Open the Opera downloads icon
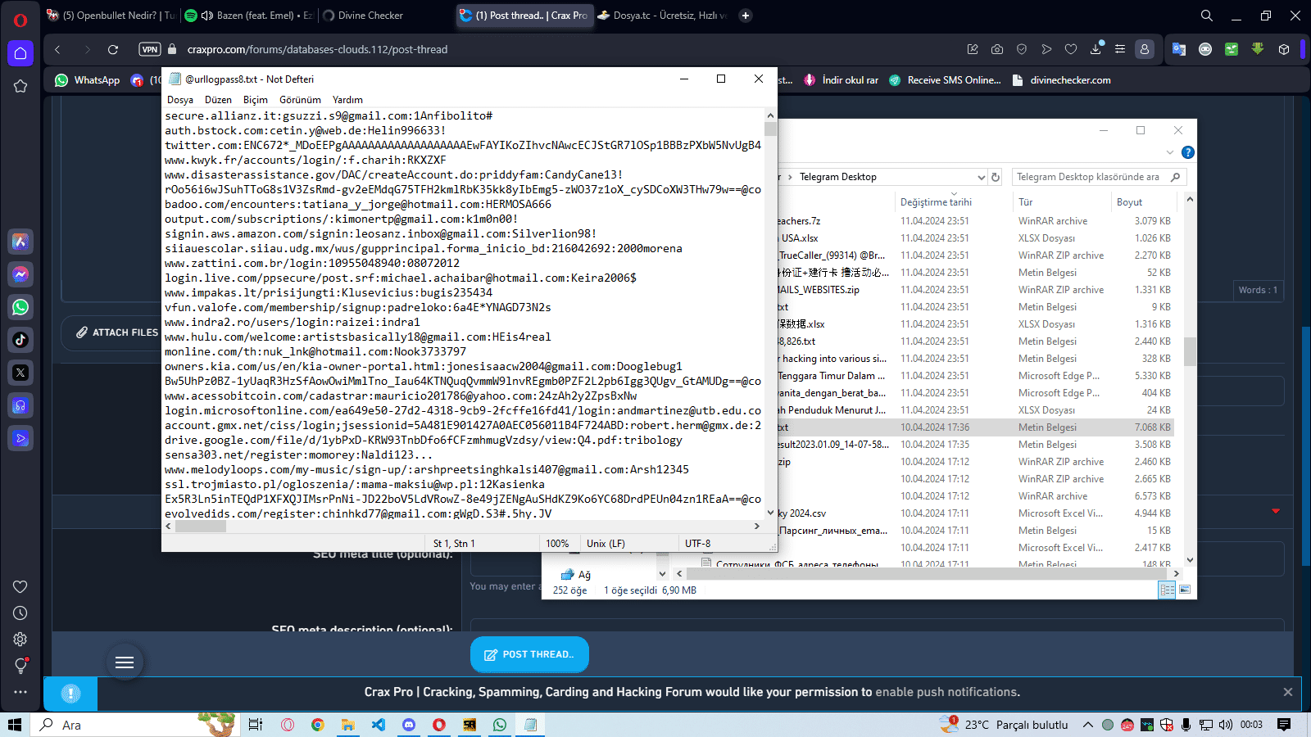Screen dimensions: 1311x737 click(1096, 49)
